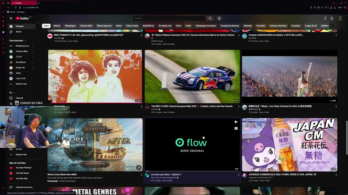The height and width of the screenshot is (195, 348).
Task: Open the GitHub bookmark in bookmarks bar
Action: [x=16, y=12]
